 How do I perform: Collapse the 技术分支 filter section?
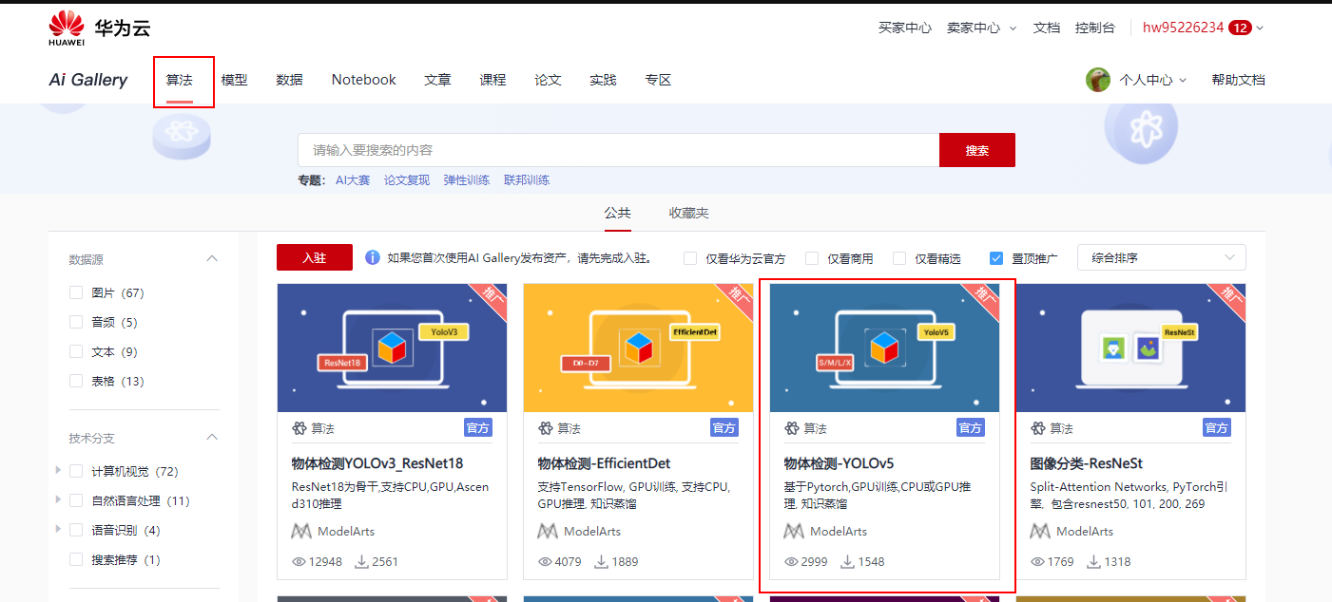pyautogui.click(x=212, y=438)
